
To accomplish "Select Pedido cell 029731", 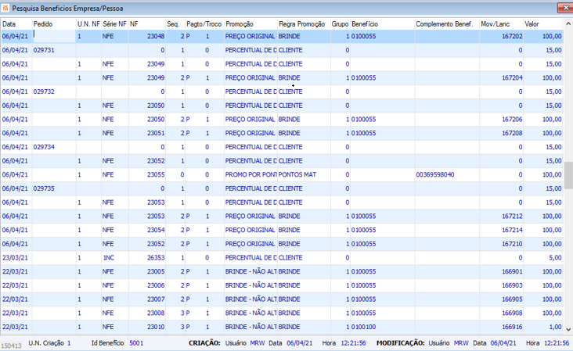I will (54, 50).
